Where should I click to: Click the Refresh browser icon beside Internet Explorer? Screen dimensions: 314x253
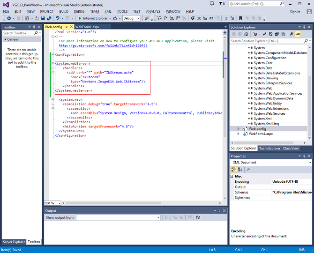click(x=115, y=18)
